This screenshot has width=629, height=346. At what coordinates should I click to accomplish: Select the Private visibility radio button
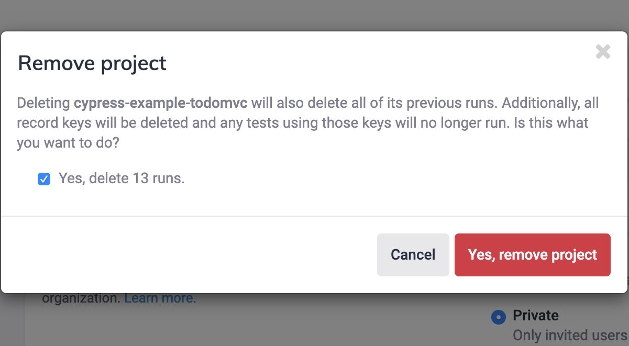[499, 317]
